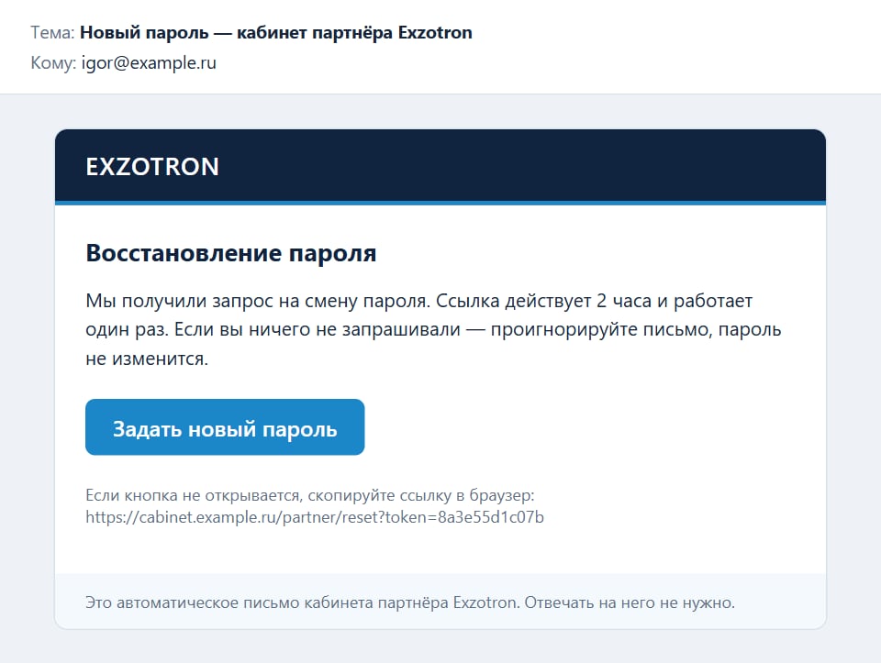Image resolution: width=881 pixels, height=663 pixels.
Task: Click the 'Задать новый пароль' button
Action: [x=225, y=426]
